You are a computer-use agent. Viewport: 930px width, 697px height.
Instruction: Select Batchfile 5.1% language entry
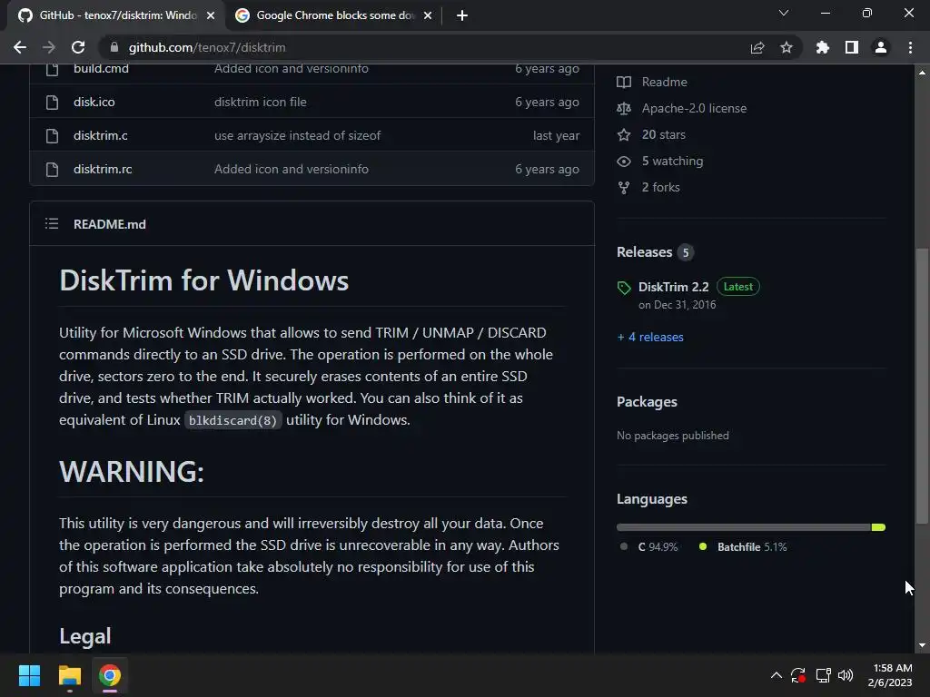pyautogui.click(x=743, y=547)
